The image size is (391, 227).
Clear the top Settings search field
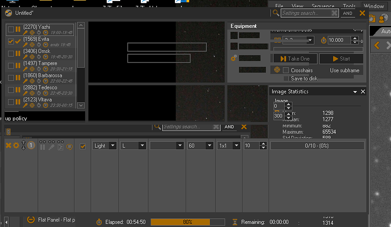334,13
